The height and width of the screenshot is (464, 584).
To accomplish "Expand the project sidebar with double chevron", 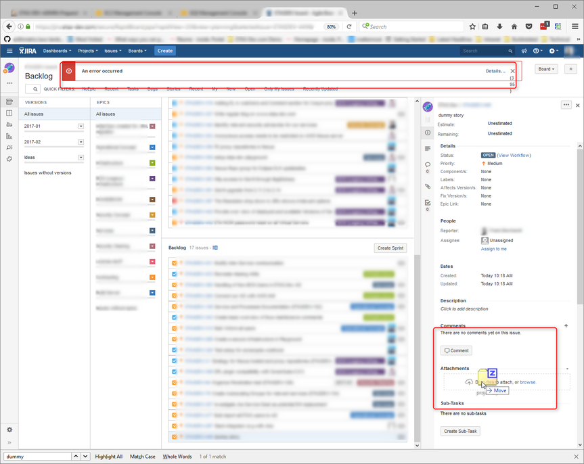I will coord(9,442).
